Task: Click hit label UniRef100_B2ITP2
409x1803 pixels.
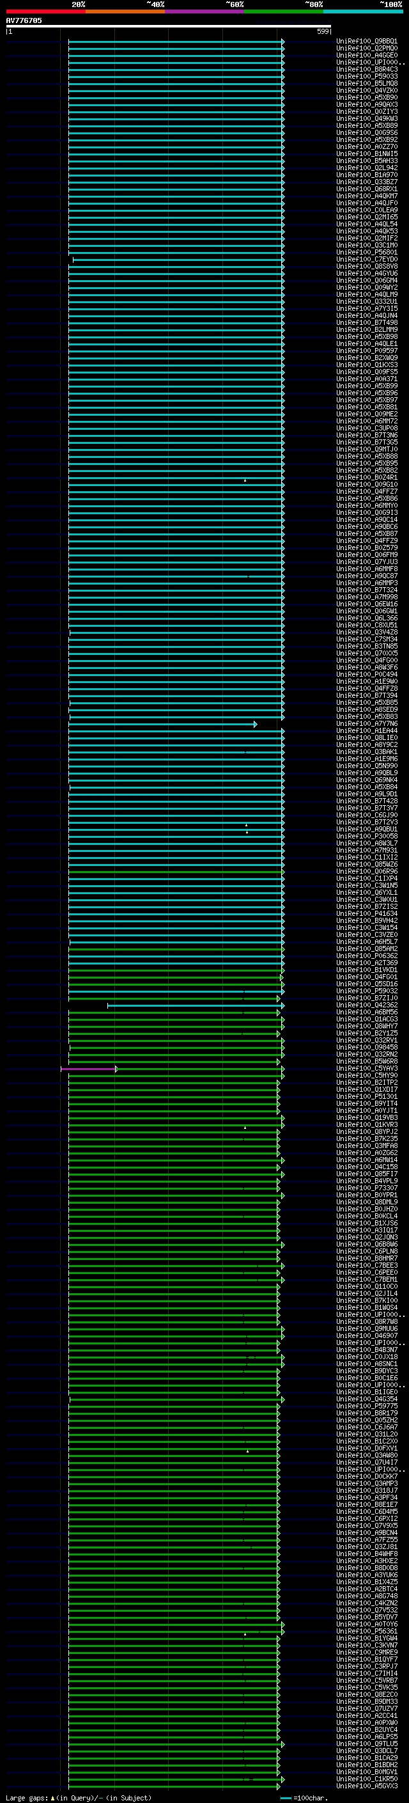Action: 367,1083
